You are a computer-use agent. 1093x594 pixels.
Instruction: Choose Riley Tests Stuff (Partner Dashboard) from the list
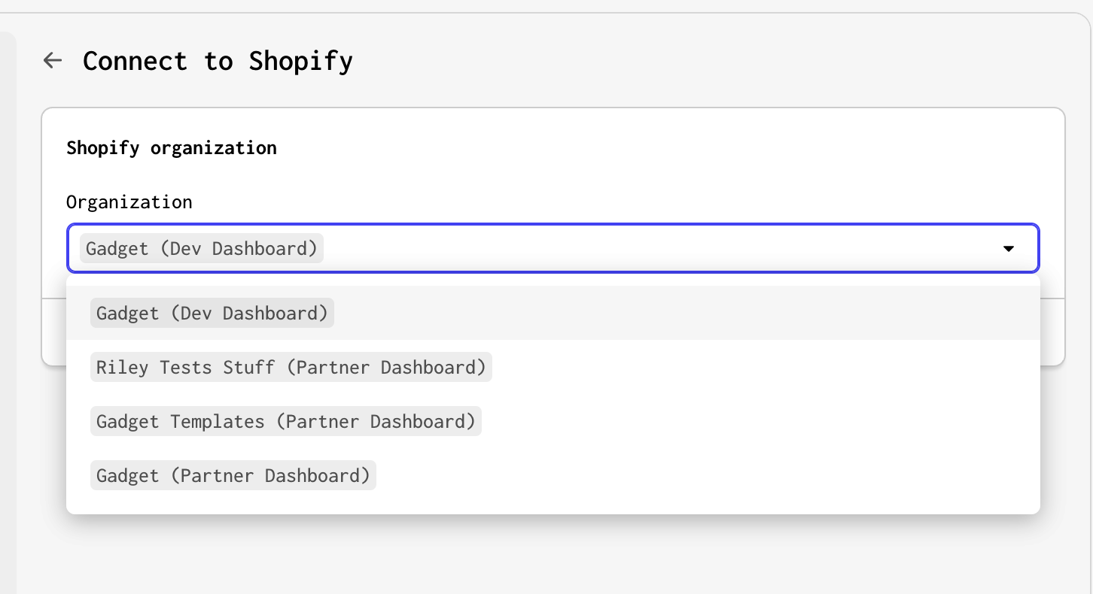291,367
